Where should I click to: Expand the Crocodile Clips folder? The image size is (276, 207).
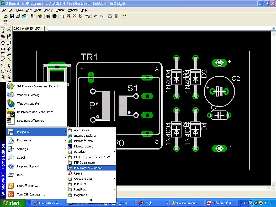tap(91, 179)
